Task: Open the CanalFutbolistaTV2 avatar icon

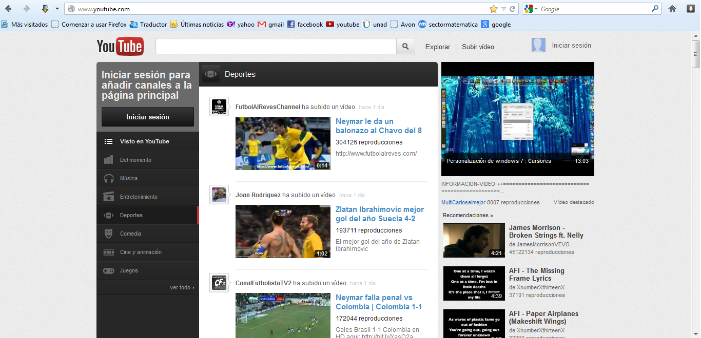Action: 219,283
